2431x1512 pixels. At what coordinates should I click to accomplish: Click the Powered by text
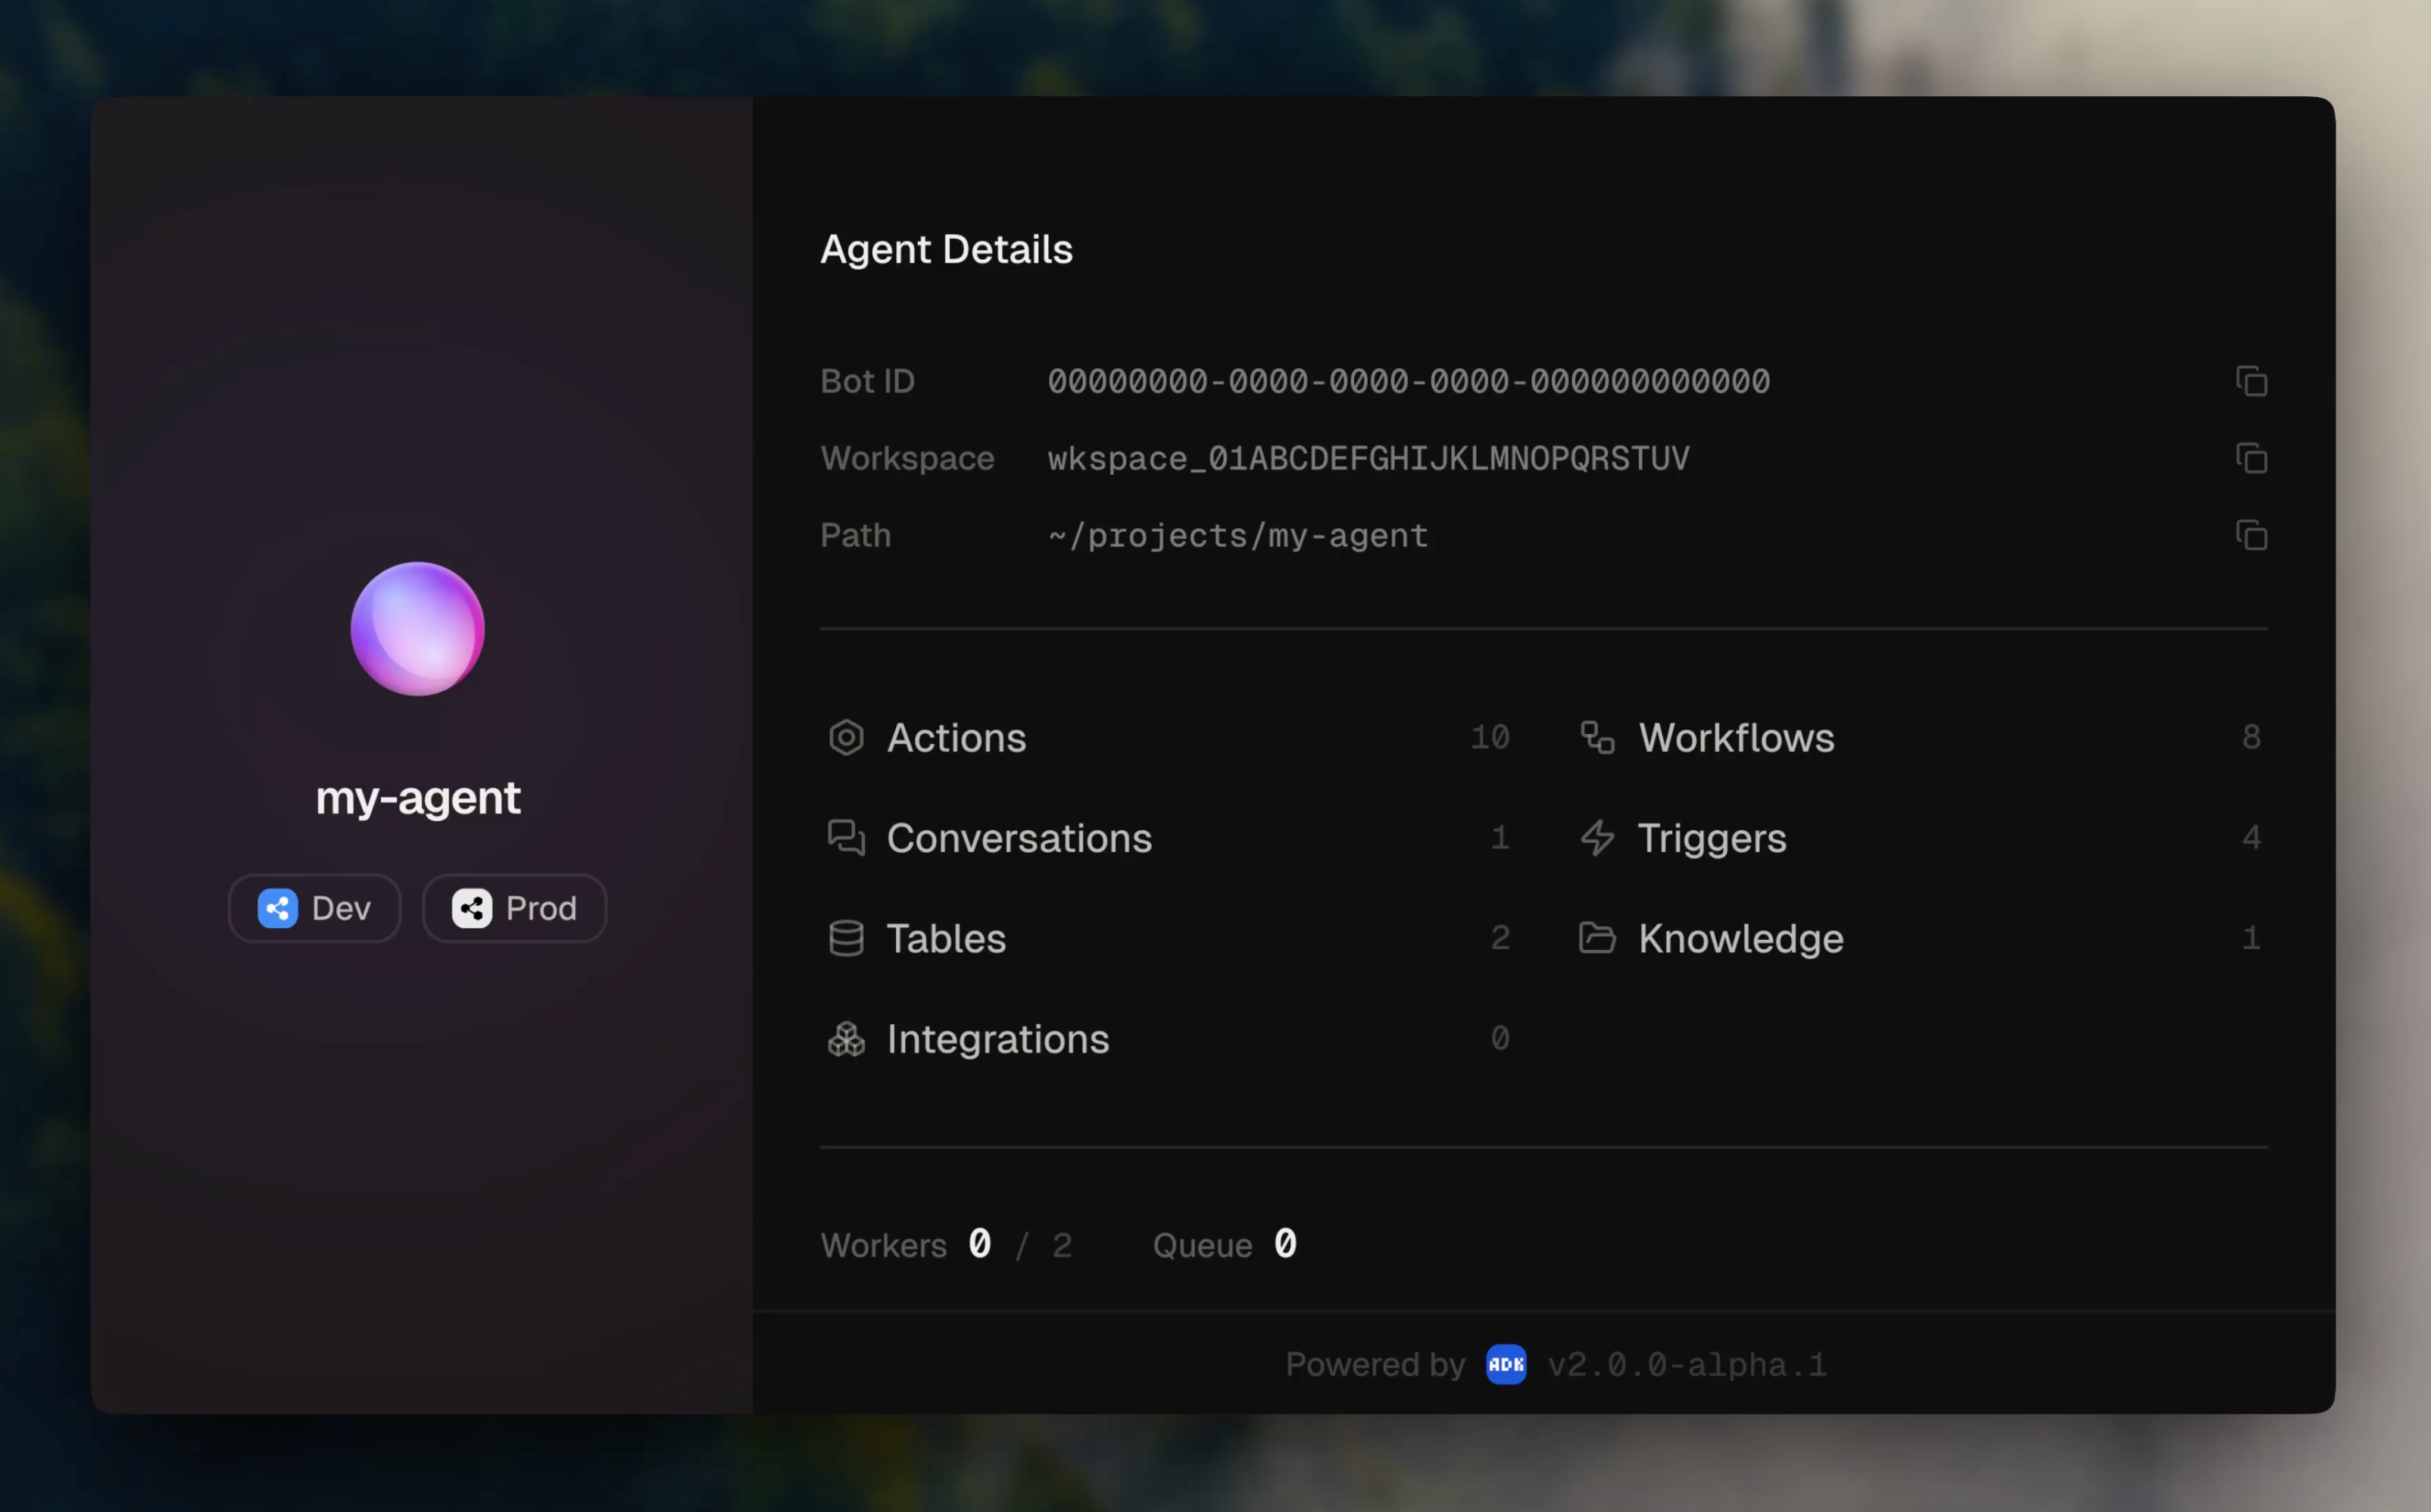pyautogui.click(x=1375, y=1365)
